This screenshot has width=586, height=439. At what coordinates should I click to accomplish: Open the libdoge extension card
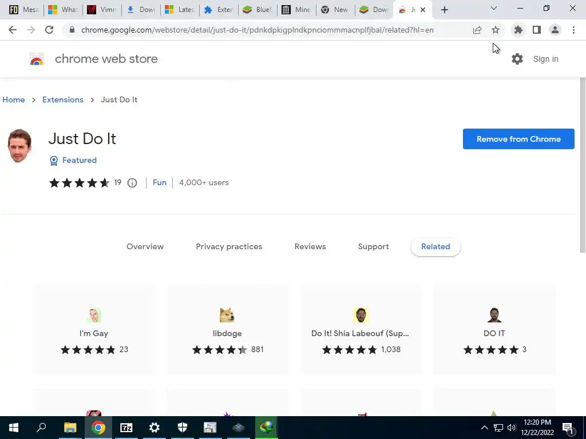227,329
